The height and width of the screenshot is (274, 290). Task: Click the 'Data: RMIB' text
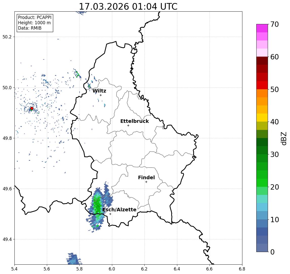pos(30,28)
